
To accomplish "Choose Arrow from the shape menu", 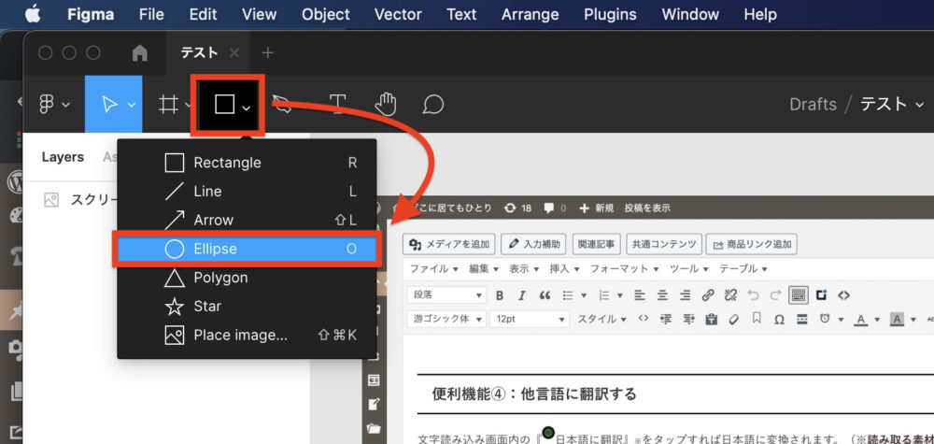I will click(x=248, y=220).
